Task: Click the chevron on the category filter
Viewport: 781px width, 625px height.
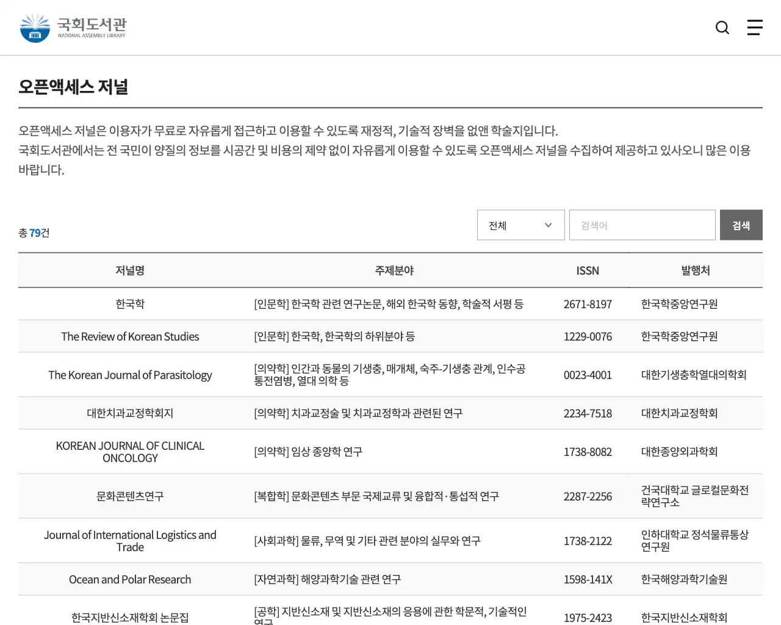Action: (x=547, y=225)
